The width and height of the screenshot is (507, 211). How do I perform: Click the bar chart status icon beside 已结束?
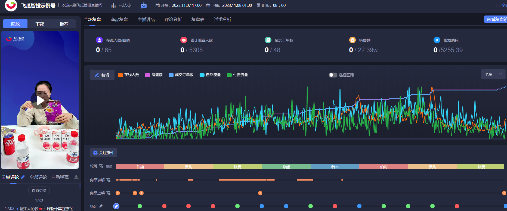113,5
